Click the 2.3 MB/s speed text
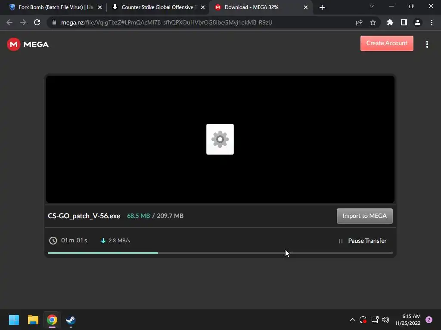The width and height of the screenshot is (441, 330). coord(119,241)
